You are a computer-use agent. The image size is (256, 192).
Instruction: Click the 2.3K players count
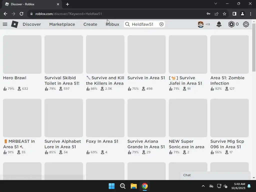point(108,89)
